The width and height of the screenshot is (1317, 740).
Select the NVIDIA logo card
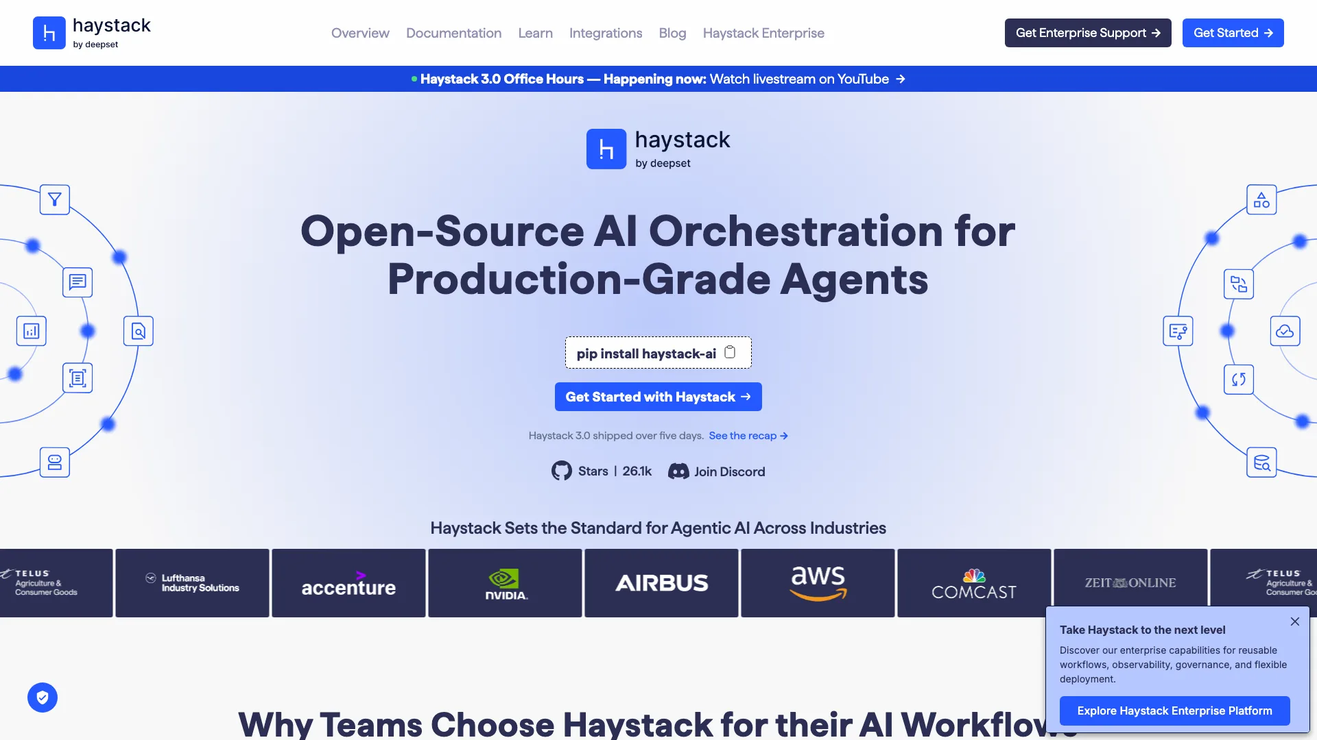point(505,583)
